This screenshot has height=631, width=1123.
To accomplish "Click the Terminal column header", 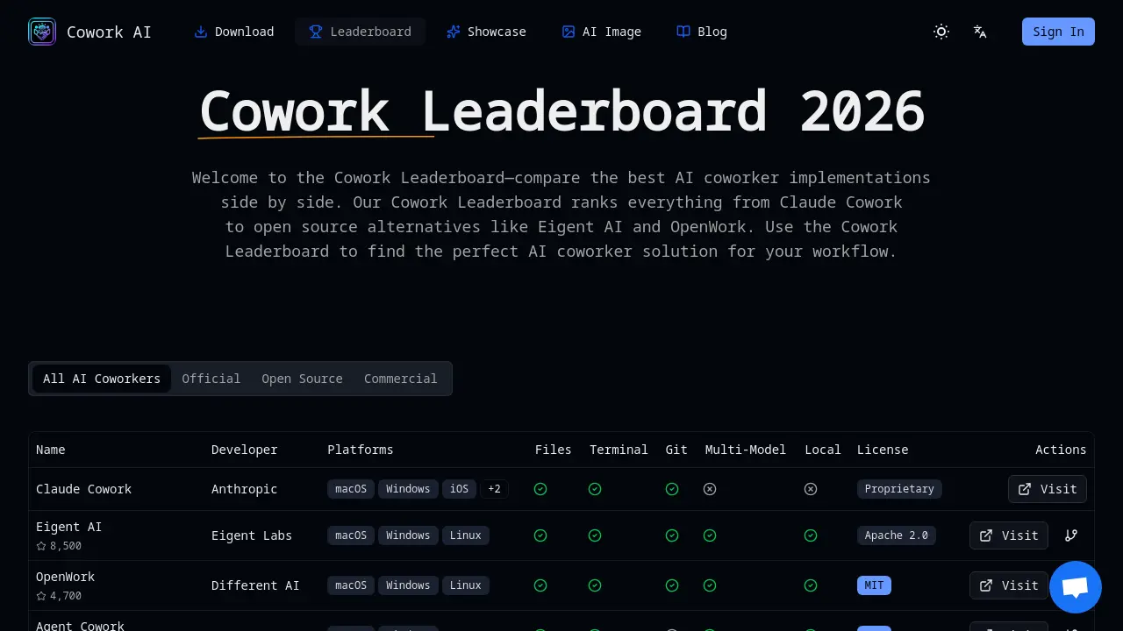I will pos(619,450).
